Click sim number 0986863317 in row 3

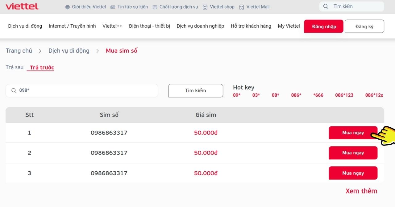(109, 173)
